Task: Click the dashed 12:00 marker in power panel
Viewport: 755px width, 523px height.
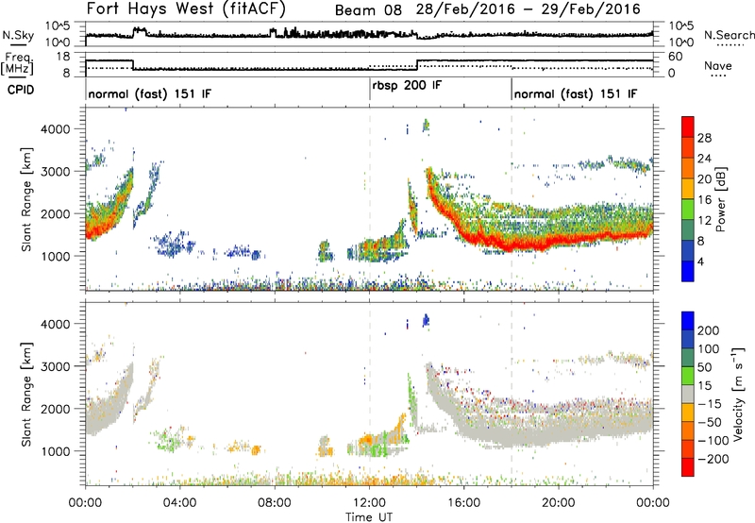Action: 370,199
